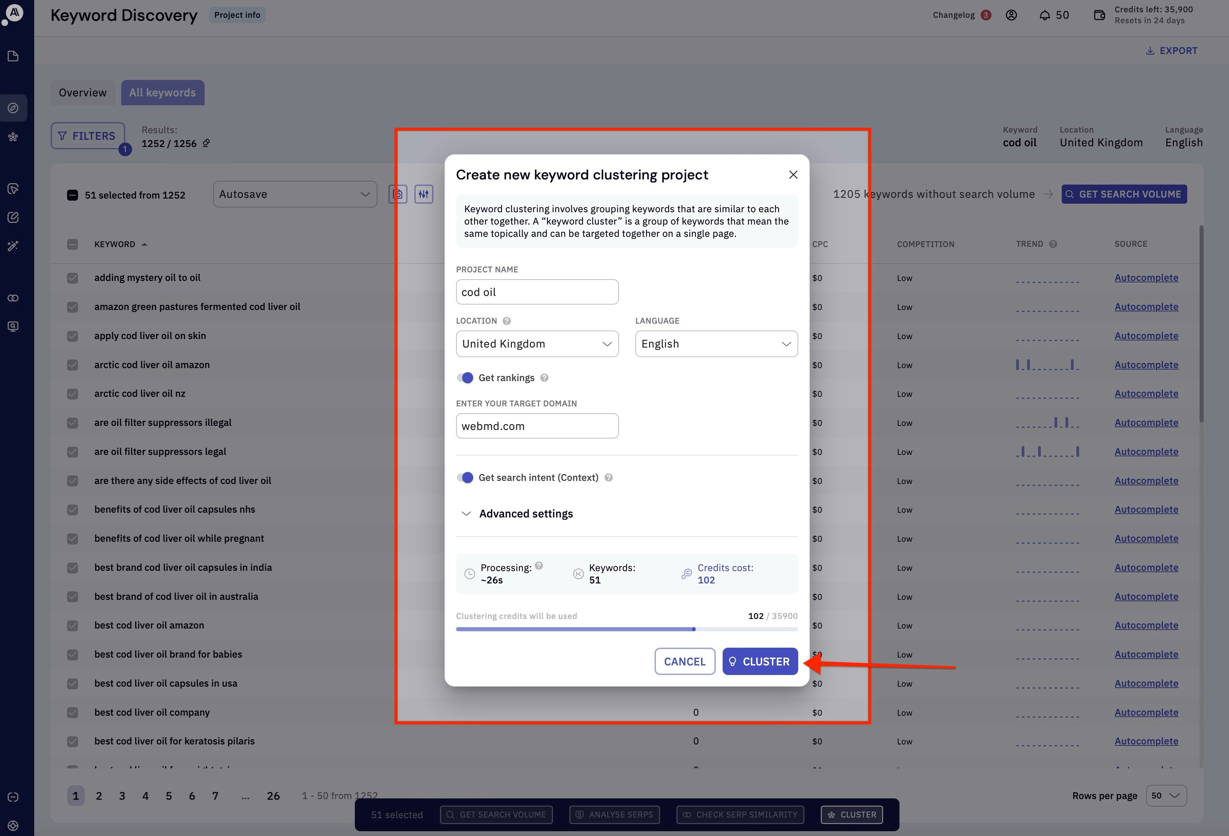
Task: Uncheck the 'apply cod liver oil on skin' row
Action: [73, 336]
